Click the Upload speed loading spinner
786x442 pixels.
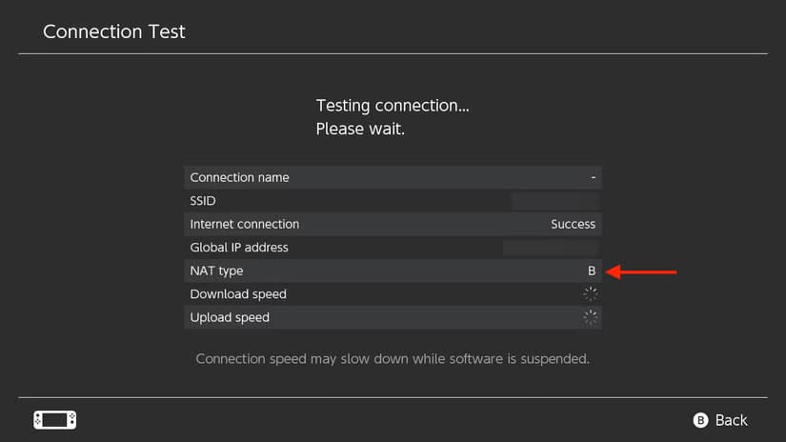(591, 317)
